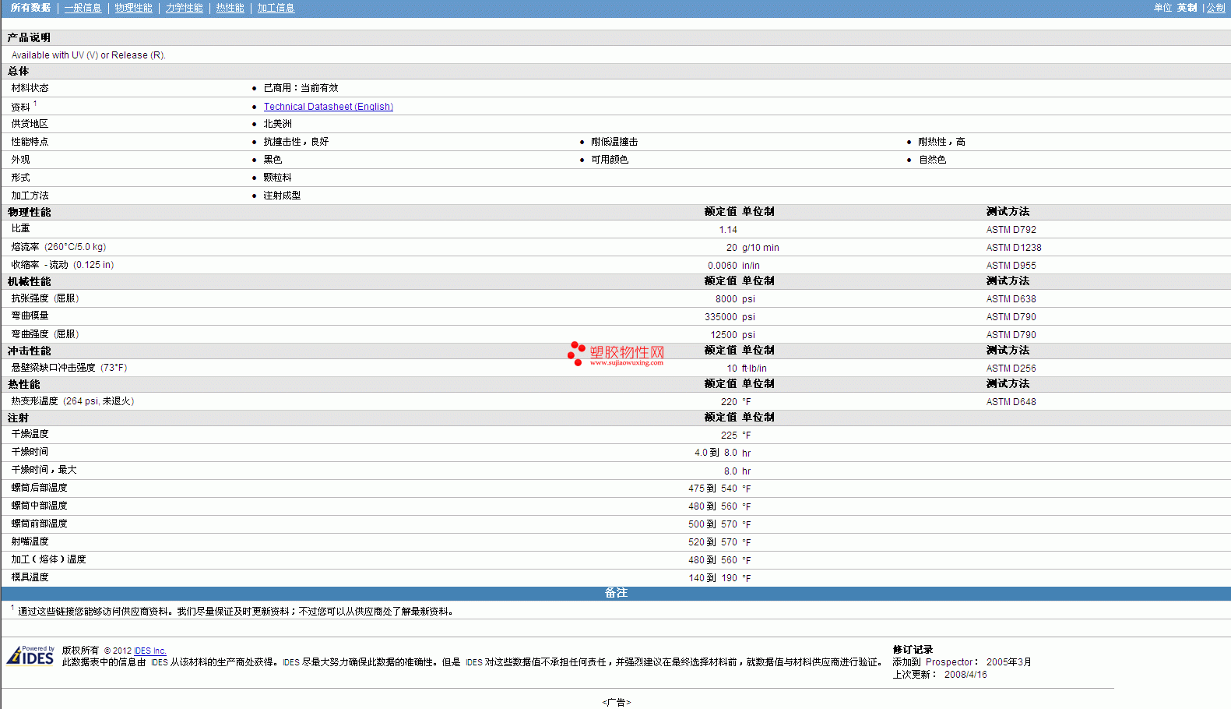Click the tensile strength value 8000 psi
1231x709 pixels.
[x=735, y=299]
